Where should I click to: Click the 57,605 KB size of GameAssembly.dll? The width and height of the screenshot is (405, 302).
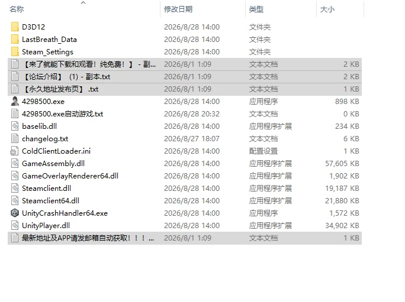pos(342,164)
